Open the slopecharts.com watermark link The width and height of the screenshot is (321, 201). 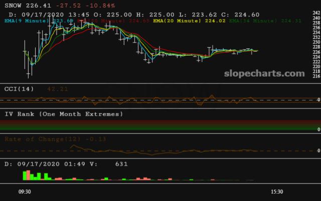[264, 73]
